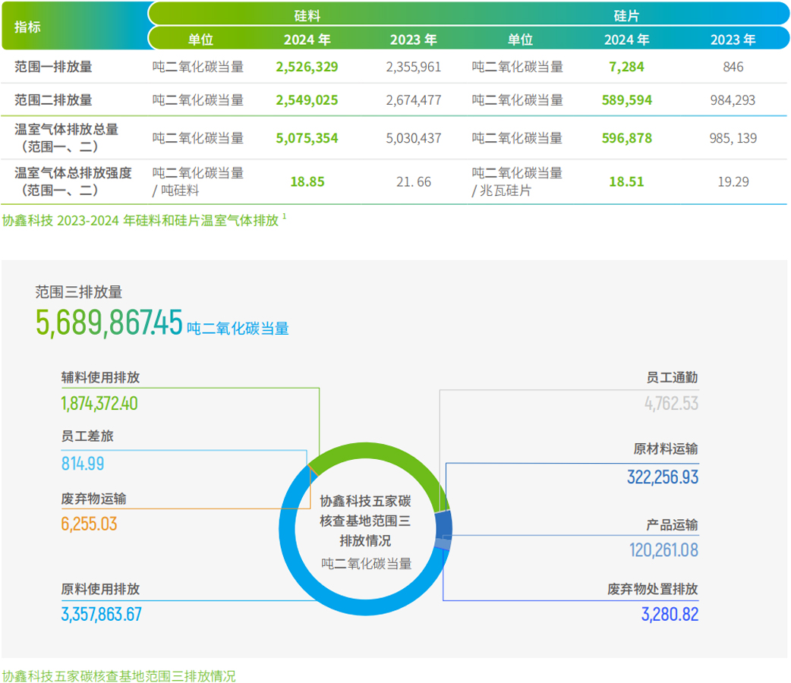Click the figure 322,256.93

click(663, 477)
